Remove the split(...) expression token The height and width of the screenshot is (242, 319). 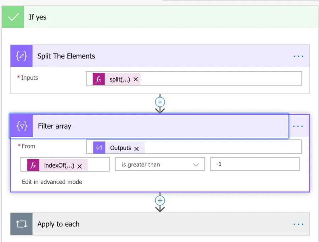(x=136, y=80)
